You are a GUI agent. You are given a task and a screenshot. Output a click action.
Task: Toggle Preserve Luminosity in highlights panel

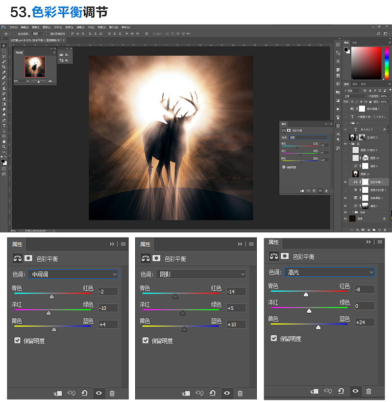(274, 338)
